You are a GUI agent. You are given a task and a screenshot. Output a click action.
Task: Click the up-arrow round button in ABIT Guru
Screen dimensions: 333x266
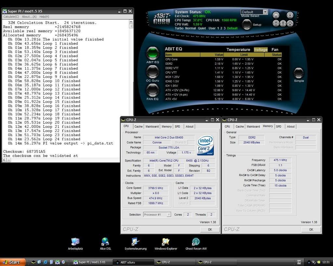pos(283,23)
